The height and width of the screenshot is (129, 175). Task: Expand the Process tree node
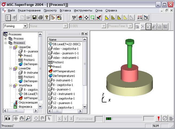pyautogui.click(x=5, y=39)
